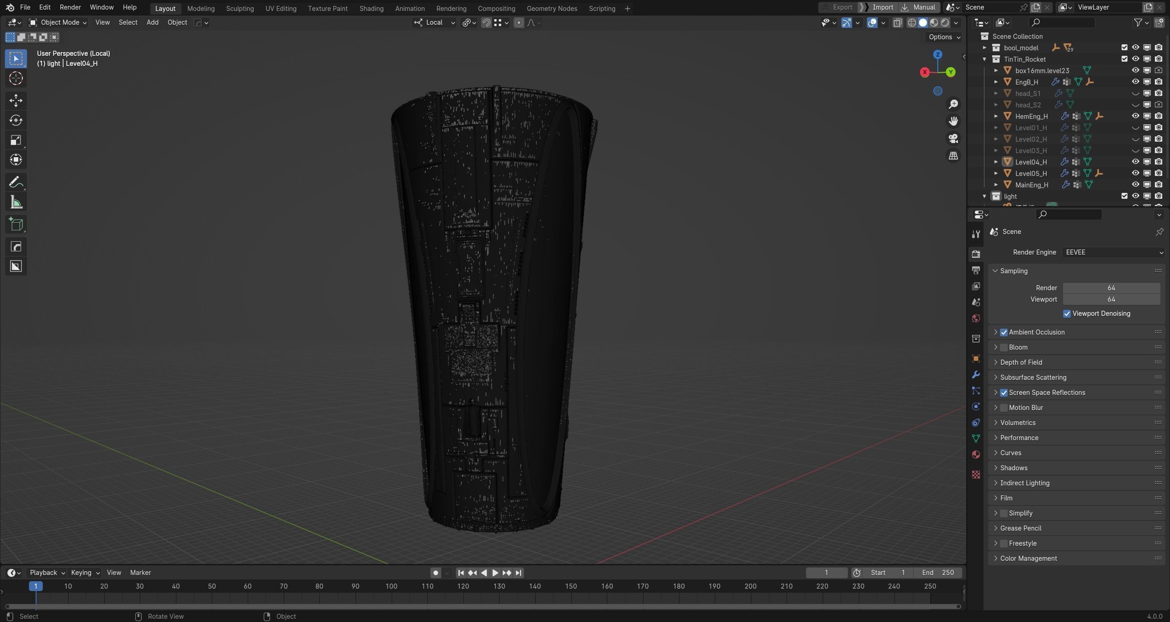The width and height of the screenshot is (1170, 622).
Task: Enable the Bloom checkbox
Action: 1004,347
